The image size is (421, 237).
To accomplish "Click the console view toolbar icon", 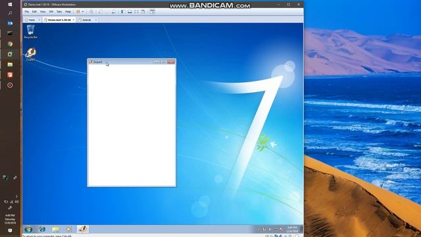I will tap(152, 12).
